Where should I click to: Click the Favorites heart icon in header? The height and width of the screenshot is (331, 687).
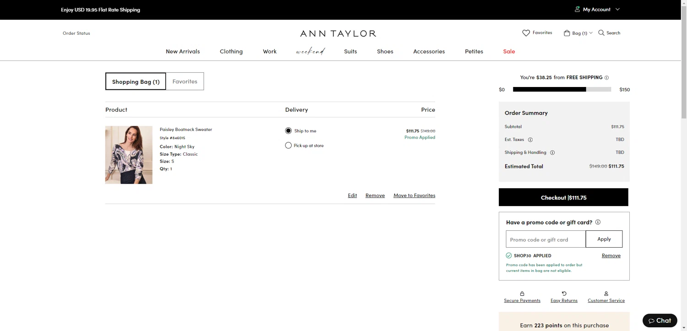526,33
